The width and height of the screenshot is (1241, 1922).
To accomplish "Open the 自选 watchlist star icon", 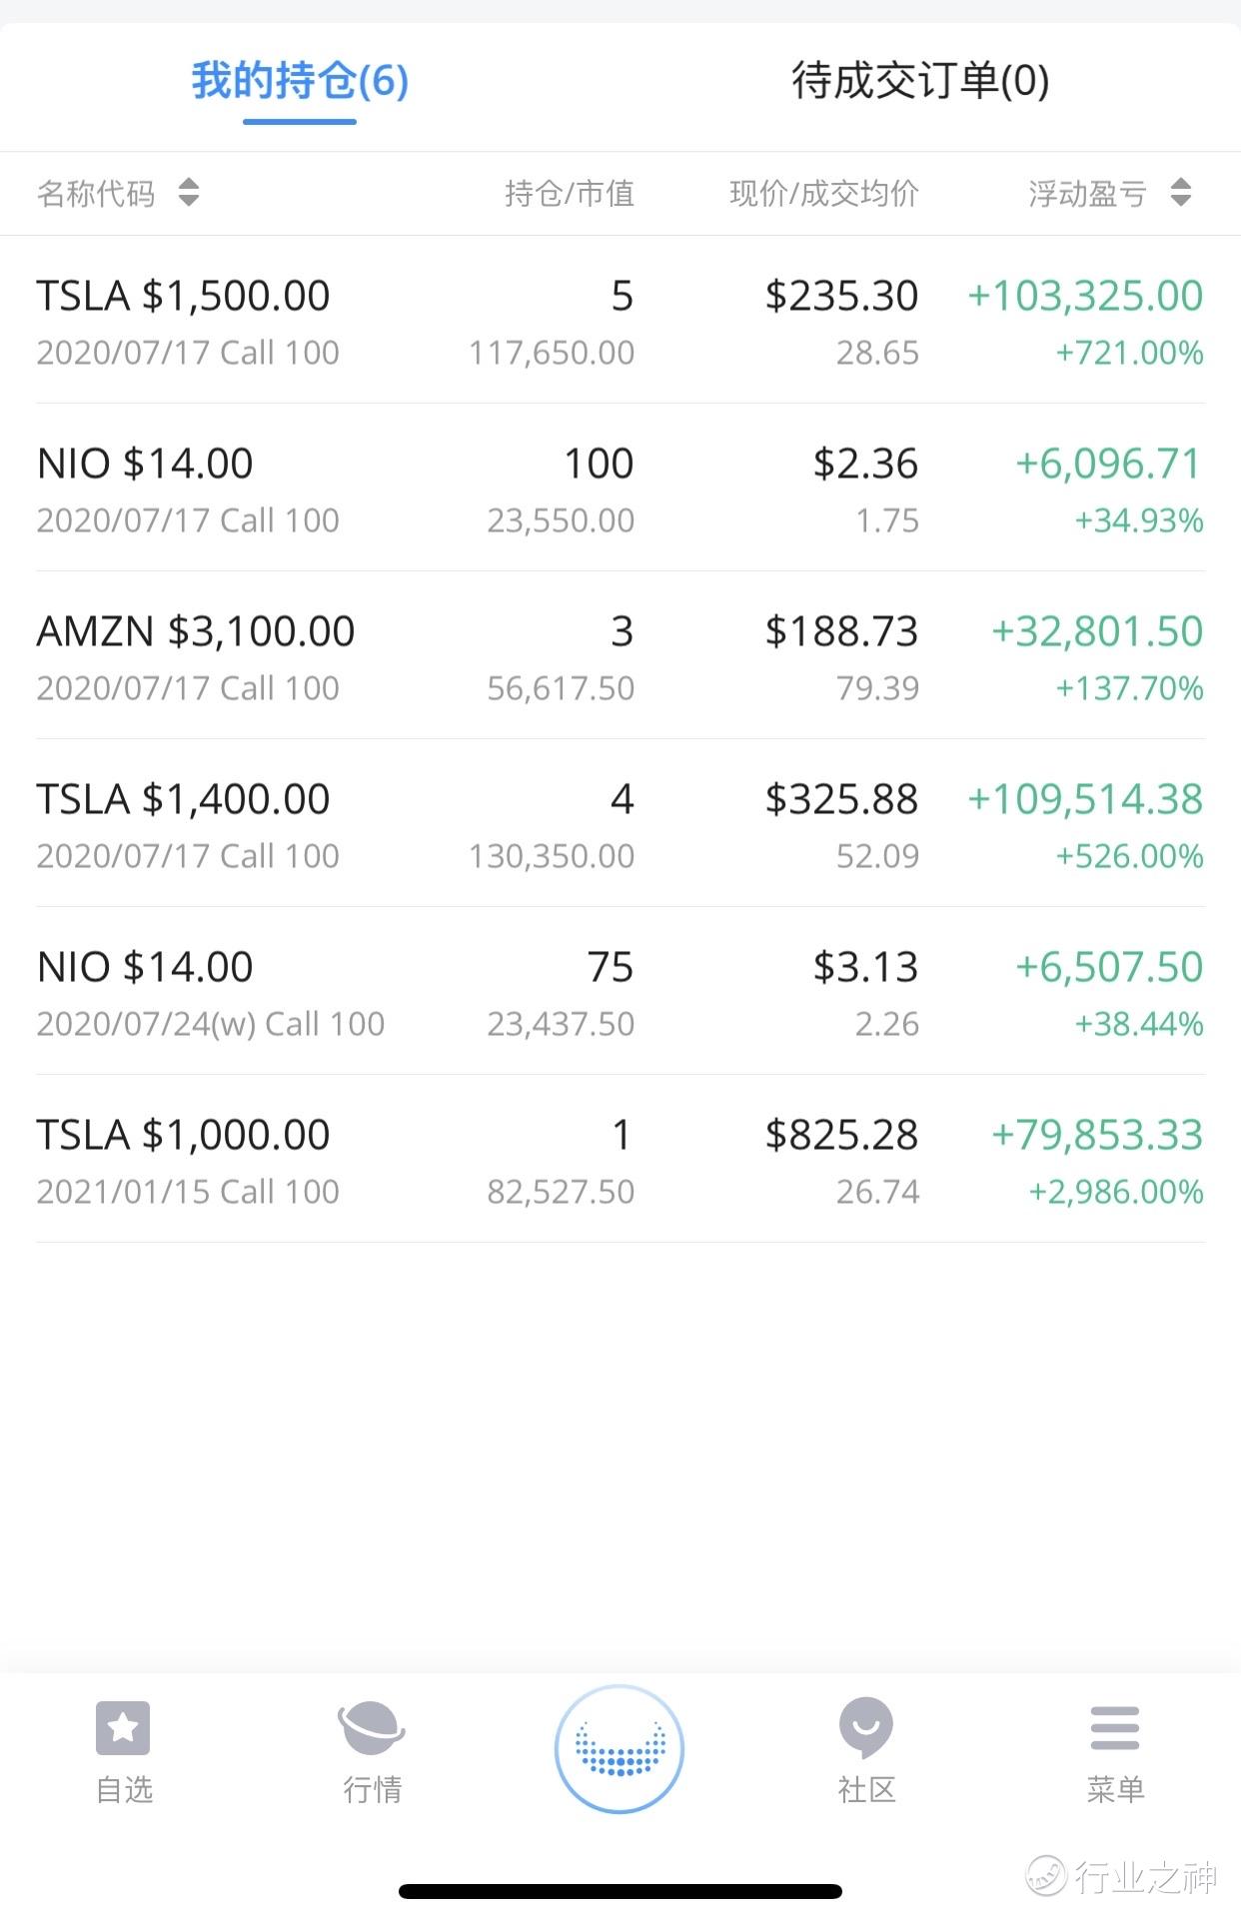I will click(123, 1727).
